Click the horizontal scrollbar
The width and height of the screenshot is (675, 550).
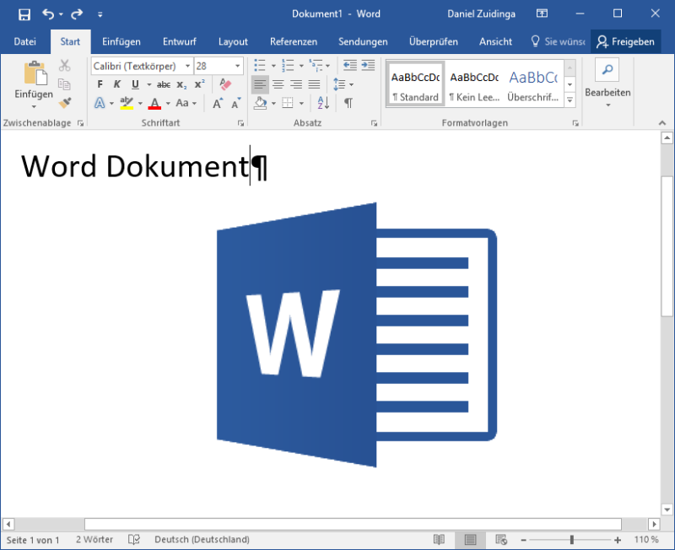coord(353,524)
